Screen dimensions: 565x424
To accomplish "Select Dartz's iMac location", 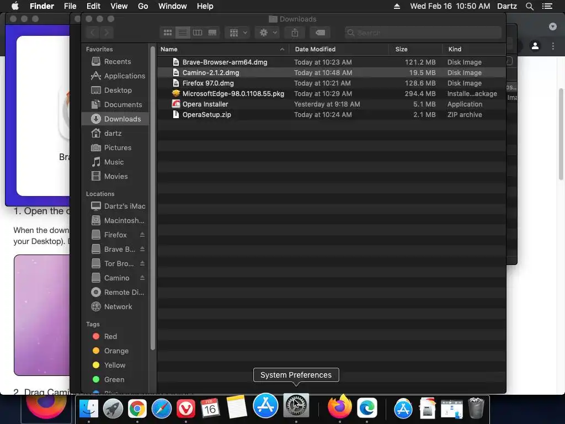I will (115, 206).
